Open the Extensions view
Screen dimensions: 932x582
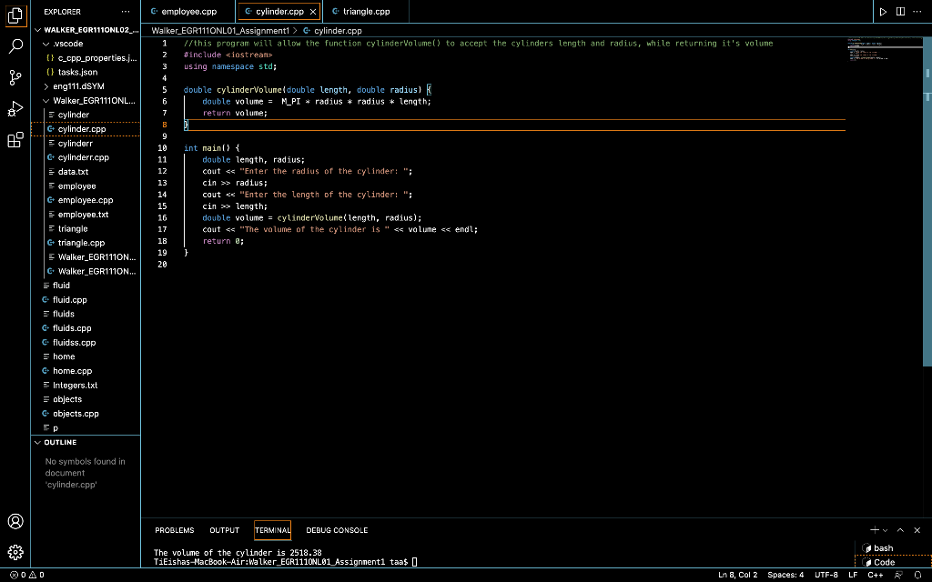(15, 140)
